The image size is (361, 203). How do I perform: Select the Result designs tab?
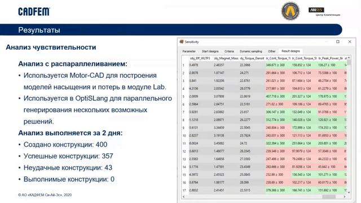click(290, 51)
